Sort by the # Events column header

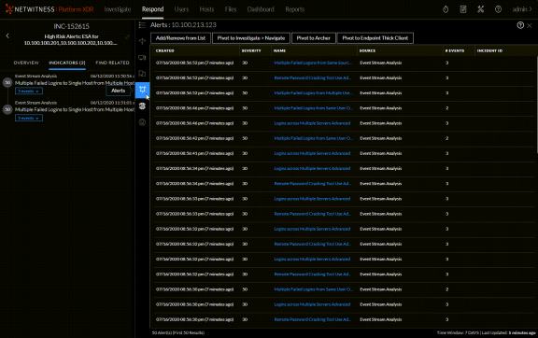tap(455, 50)
